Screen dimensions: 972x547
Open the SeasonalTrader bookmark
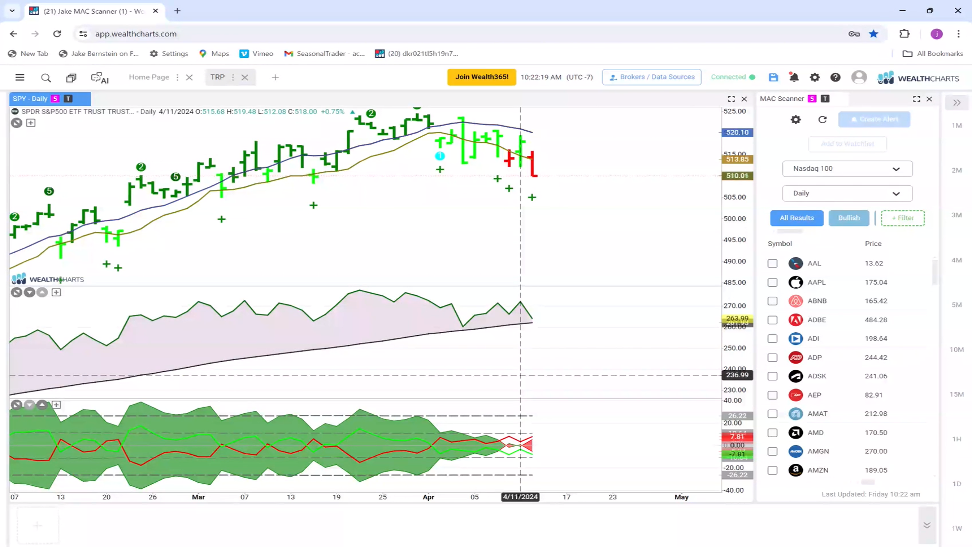(x=325, y=54)
